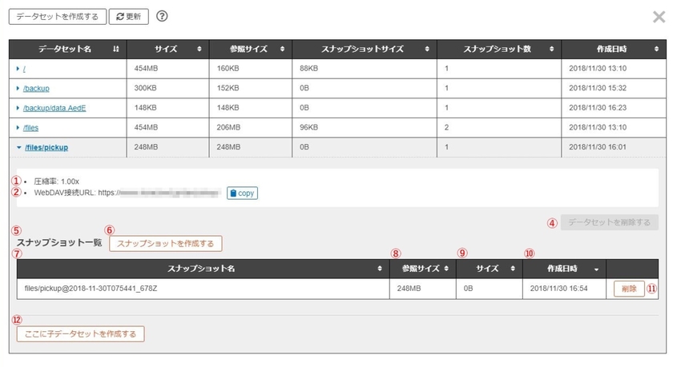Collapse the /files/pickup dataset row
The height and width of the screenshot is (367, 677).
(x=18, y=147)
